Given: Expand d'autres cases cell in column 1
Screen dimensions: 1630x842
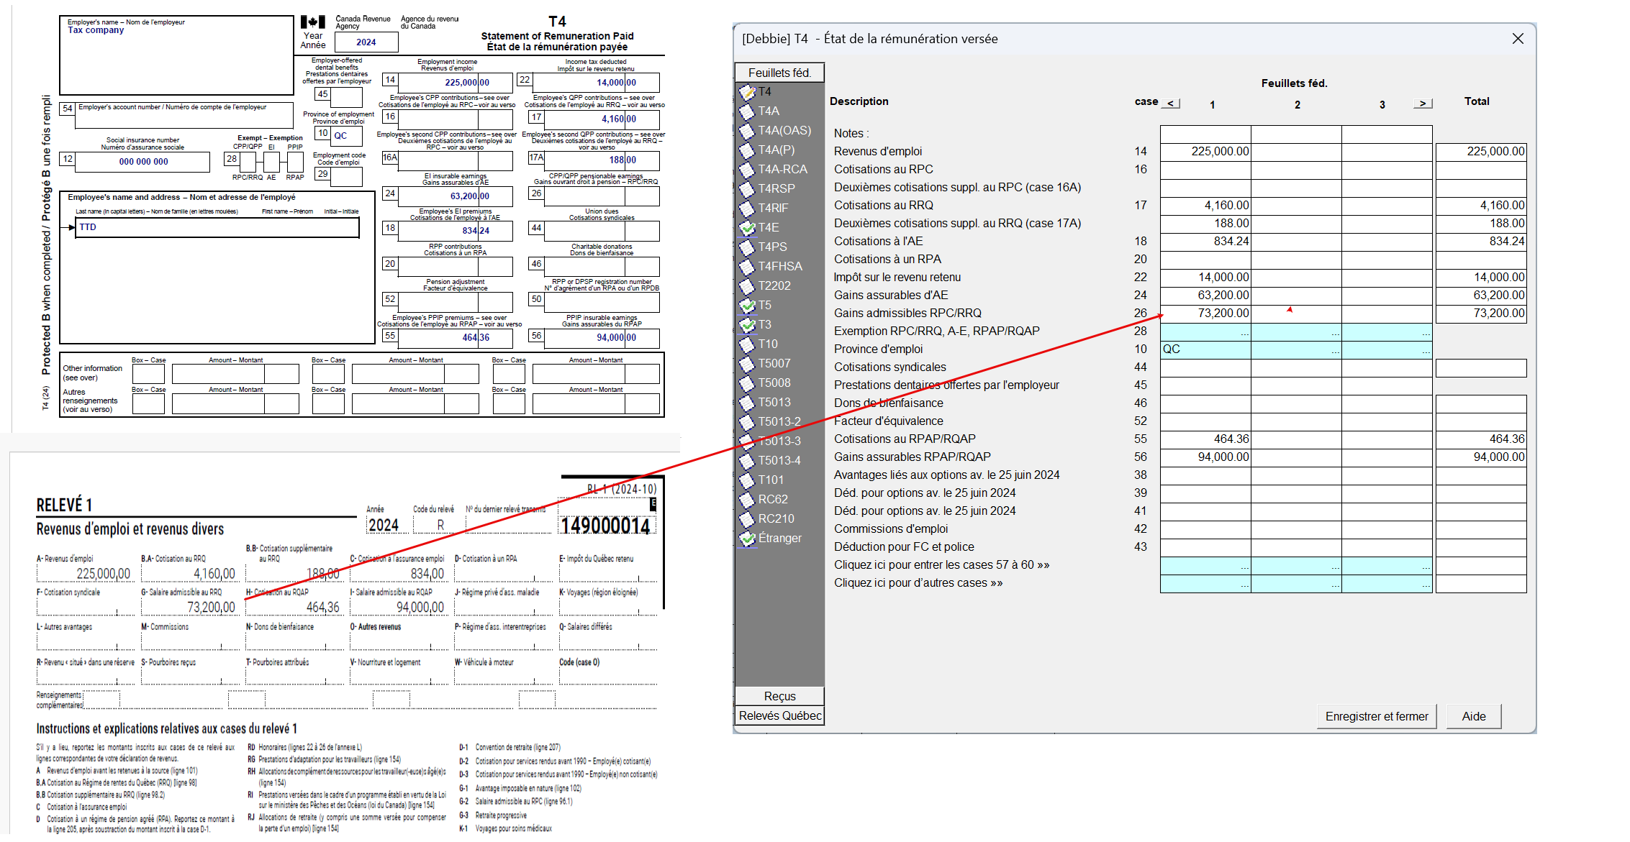Looking at the screenshot, I should pyautogui.click(x=1205, y=583).
